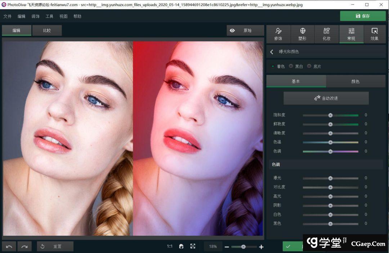Open the 18% zoom level box
Viewport: 389px width, 253px height.
click(x=213, y=247)
